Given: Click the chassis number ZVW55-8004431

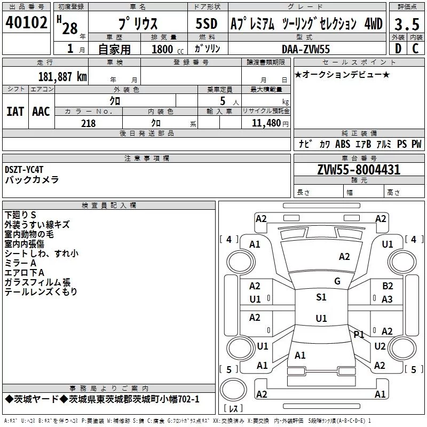Looking at the screenshot, I should [x=359, y=170].
